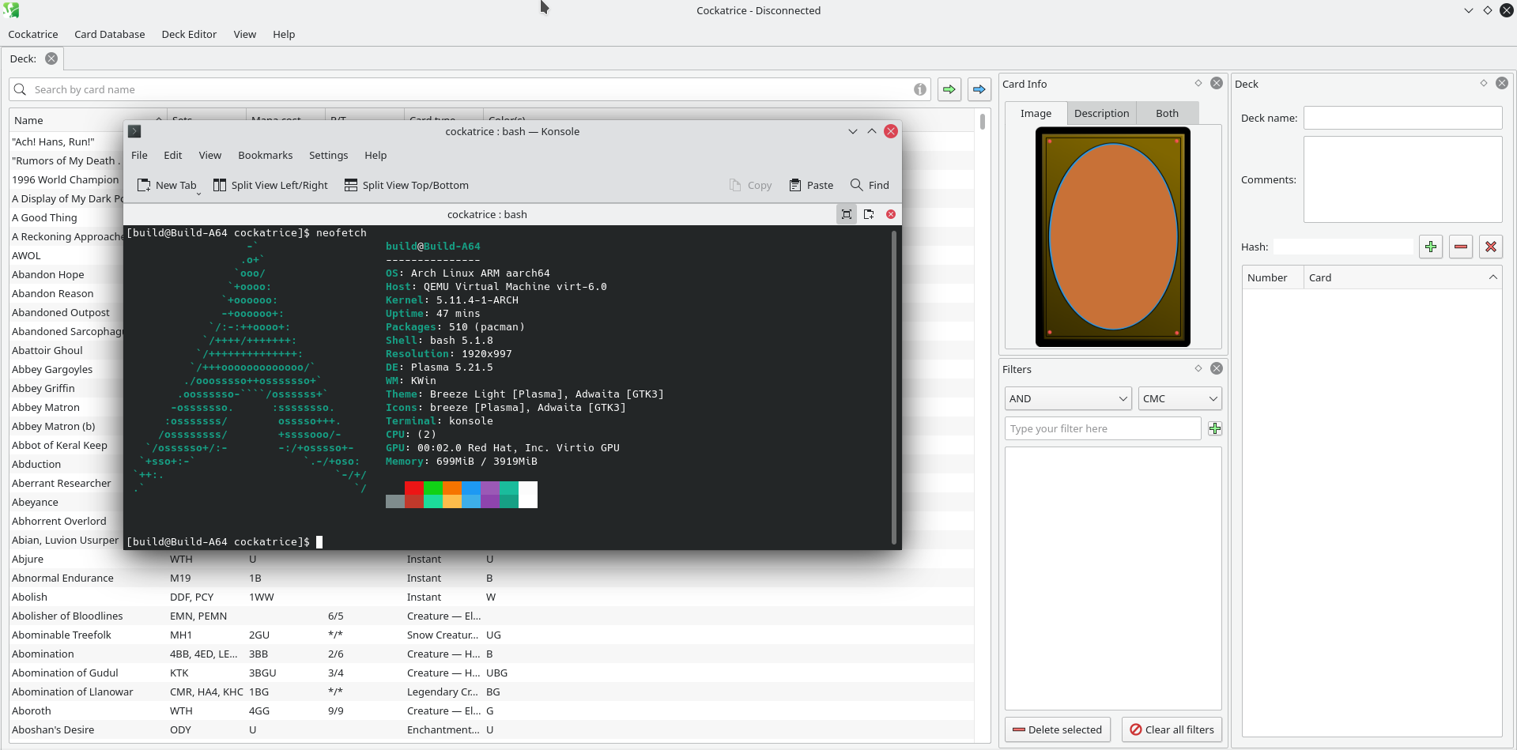This screenshot has width=1517, height=750.
Task: Click the Type your filter here field
Action: 1104,428
